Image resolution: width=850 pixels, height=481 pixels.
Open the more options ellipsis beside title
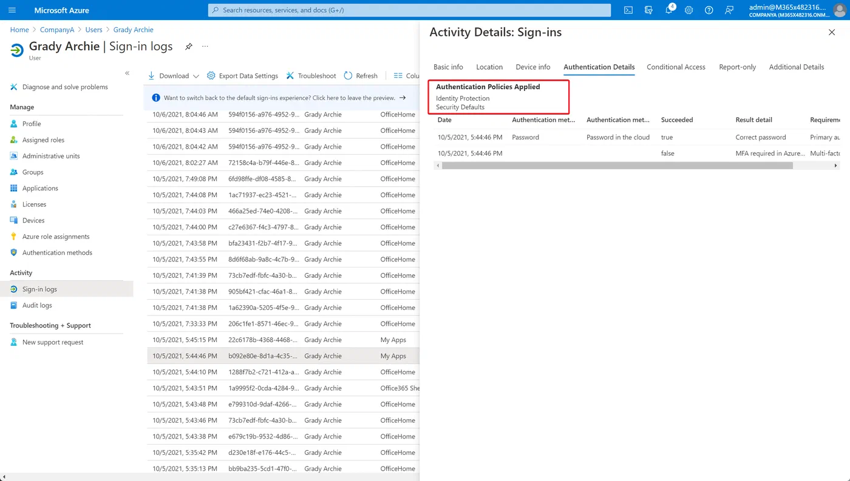pyautogui.click(x=205, y=47)
